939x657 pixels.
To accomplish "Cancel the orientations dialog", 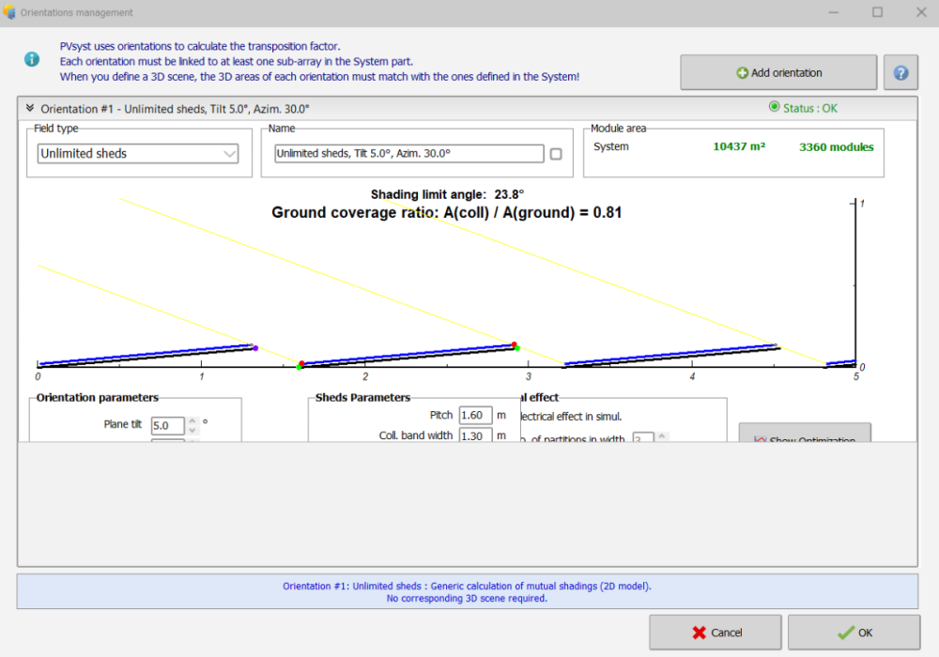I will [x=715, y=633].
